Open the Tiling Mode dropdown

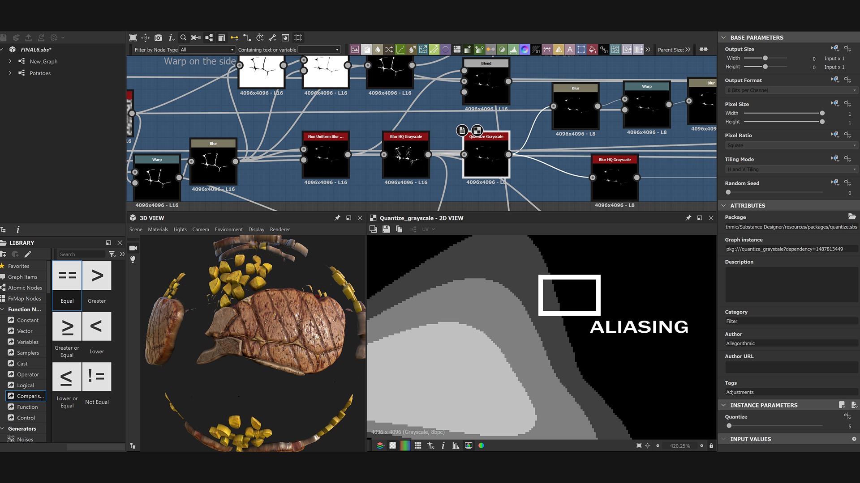[790, 169]
